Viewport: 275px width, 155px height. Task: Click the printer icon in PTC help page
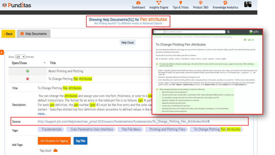tap(249, 40)
